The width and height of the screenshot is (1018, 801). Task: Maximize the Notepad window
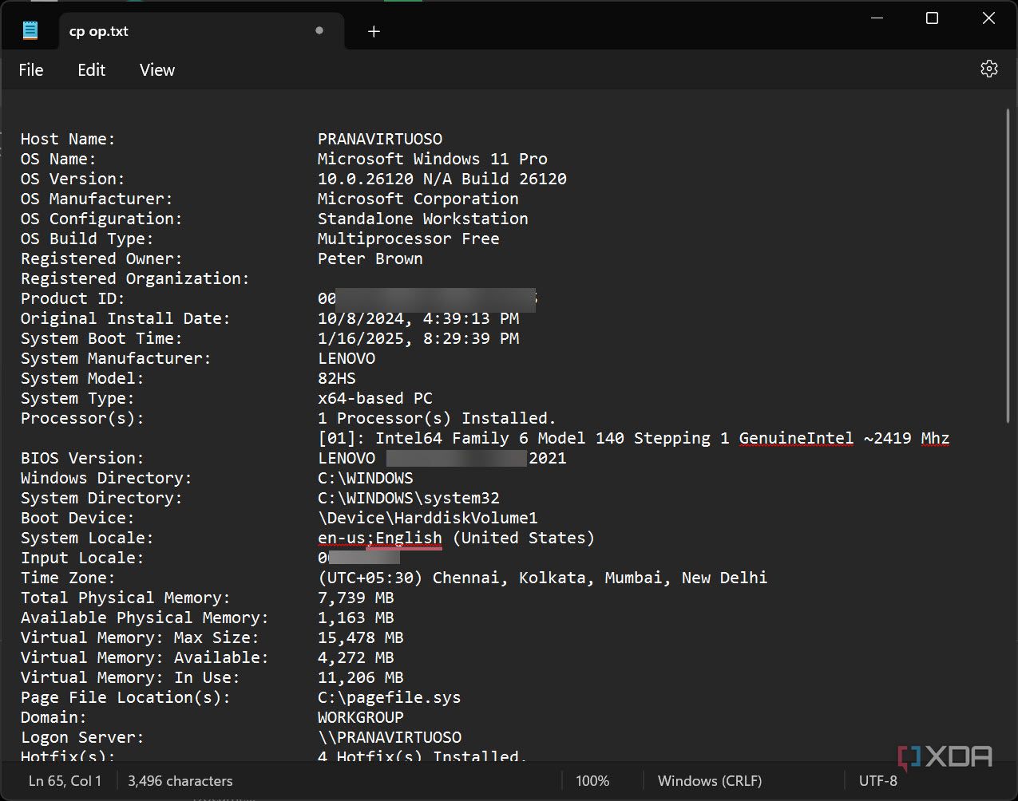[x=932, y=18]
